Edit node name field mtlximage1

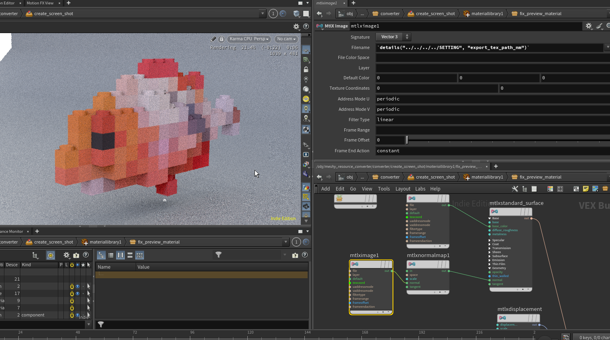click(x=466, y=26)
